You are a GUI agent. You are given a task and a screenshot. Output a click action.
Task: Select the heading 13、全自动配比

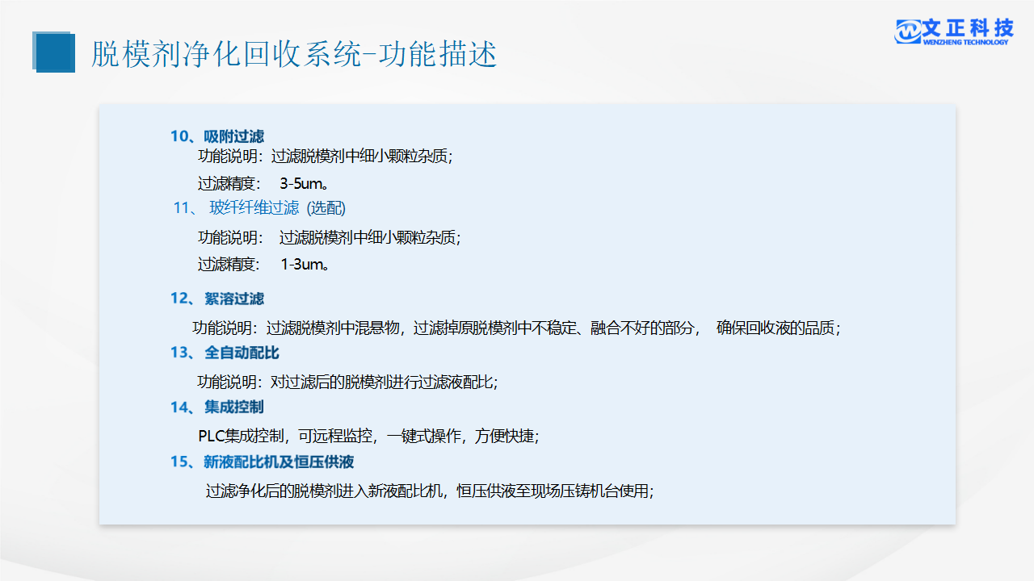point(225,353)
